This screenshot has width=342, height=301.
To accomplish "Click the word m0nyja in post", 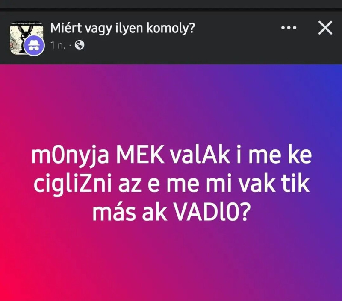I will (70, 157).
